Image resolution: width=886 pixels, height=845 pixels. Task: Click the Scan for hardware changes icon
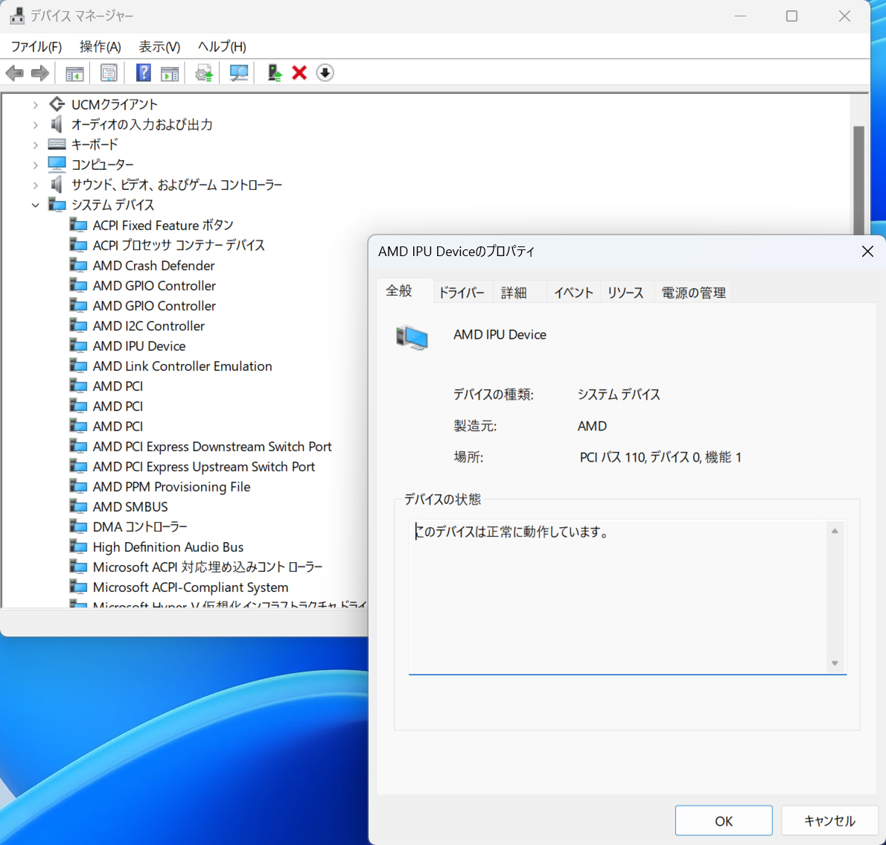point(238,73)
